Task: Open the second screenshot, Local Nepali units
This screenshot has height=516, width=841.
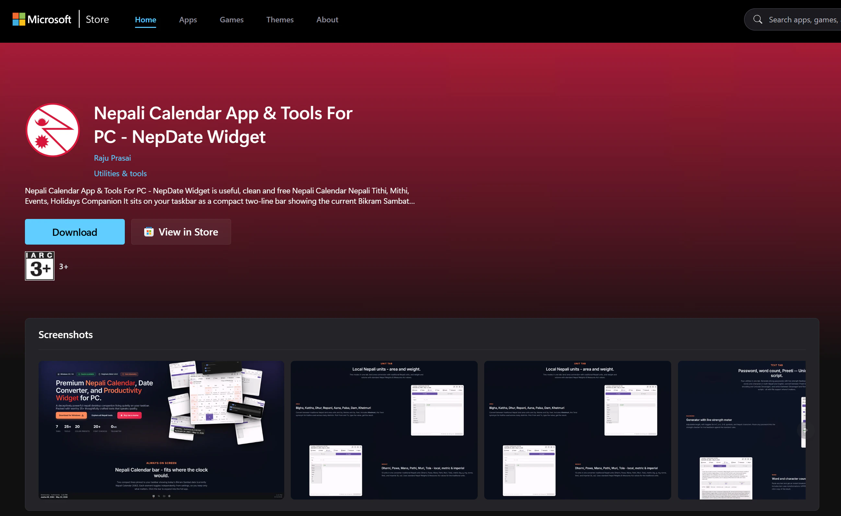Action: [384, 430]
